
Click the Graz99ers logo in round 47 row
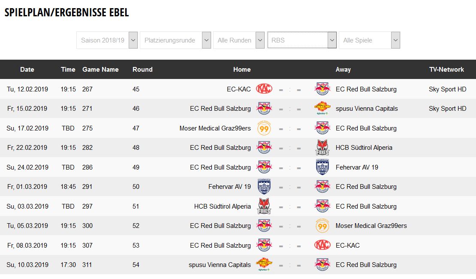coord(264,128)
